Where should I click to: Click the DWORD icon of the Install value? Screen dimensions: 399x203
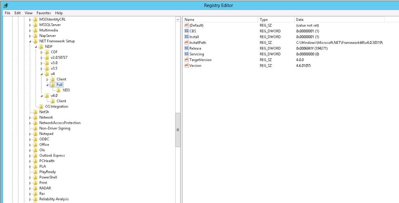(x=186, y=37)
